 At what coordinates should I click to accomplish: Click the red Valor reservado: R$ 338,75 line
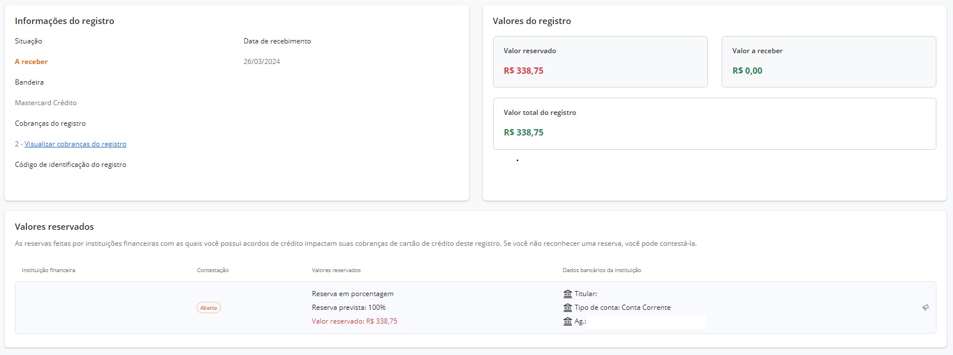pyautogui.click(x=355, y=321)
